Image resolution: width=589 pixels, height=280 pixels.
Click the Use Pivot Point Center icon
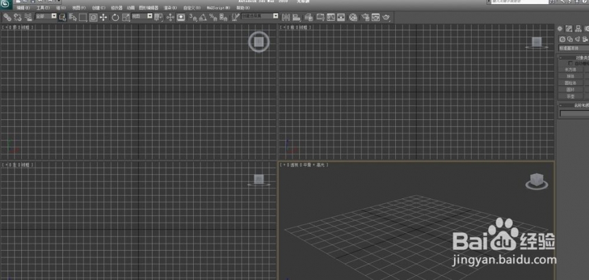(x=158, y=17)
